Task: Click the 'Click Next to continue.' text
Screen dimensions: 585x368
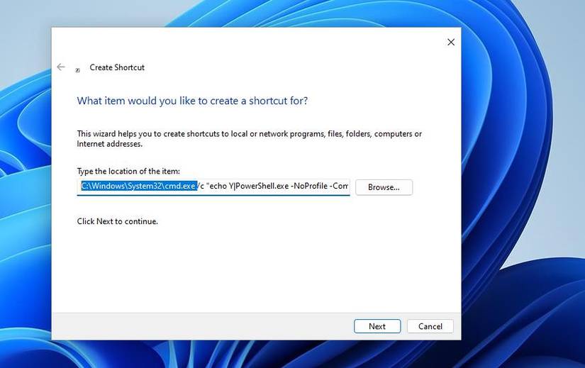Action: (118, 221)
